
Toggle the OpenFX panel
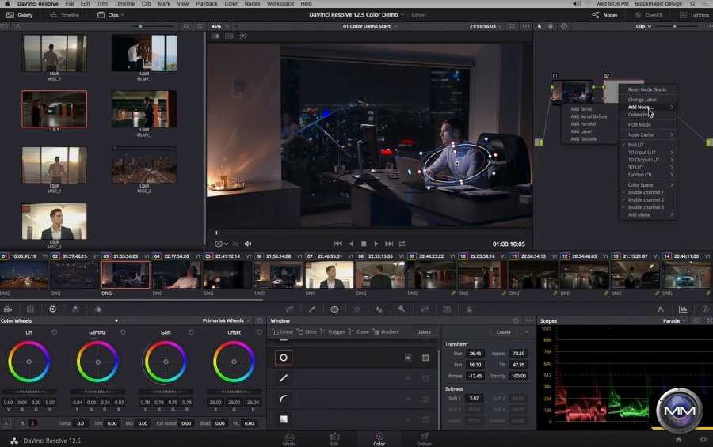coord(649,15)
